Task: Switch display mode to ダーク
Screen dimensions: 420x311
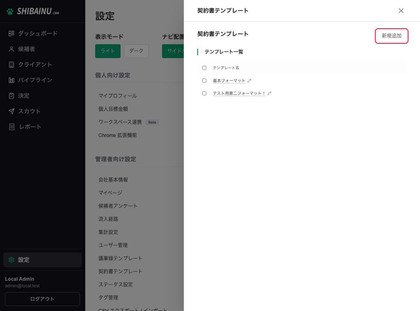Action: (136, 51)
